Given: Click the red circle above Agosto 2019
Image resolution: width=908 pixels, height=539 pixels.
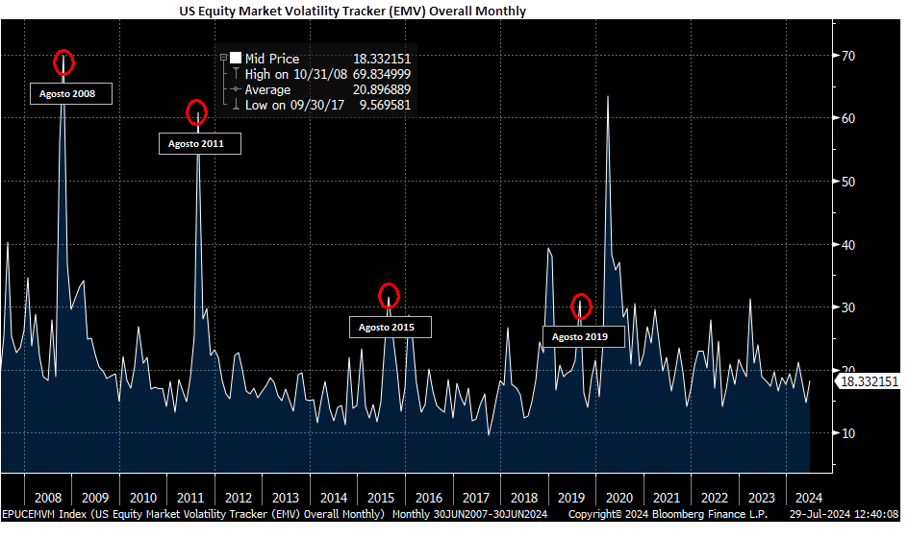Looking at the screenshot, I should (581, 306).
